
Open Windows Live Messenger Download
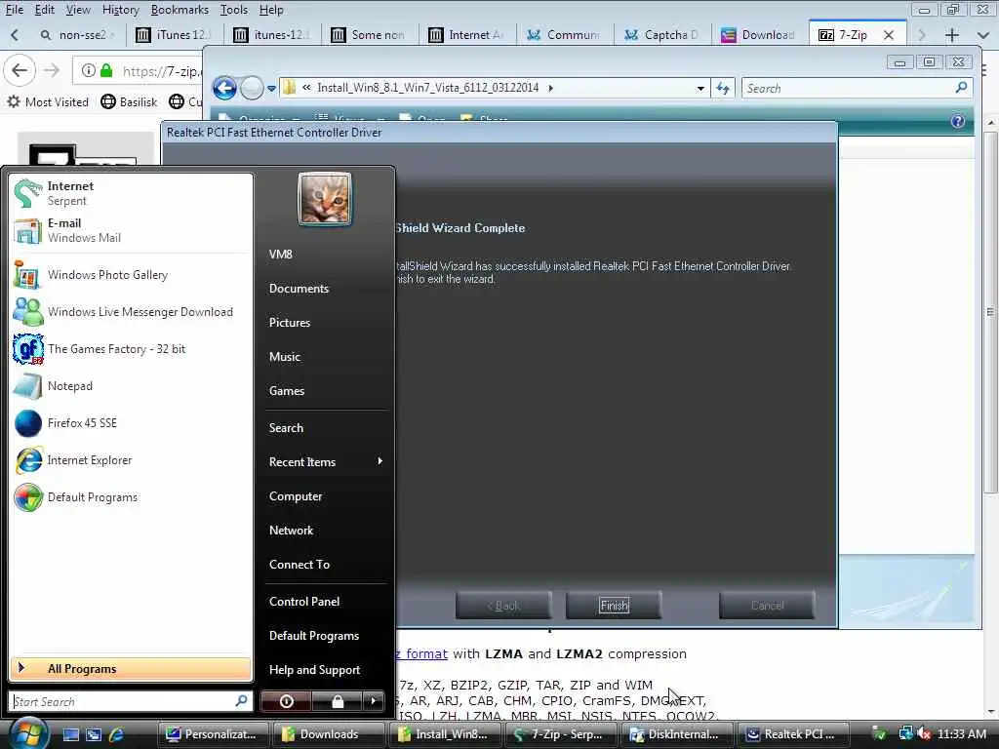(x=131, y=312)
